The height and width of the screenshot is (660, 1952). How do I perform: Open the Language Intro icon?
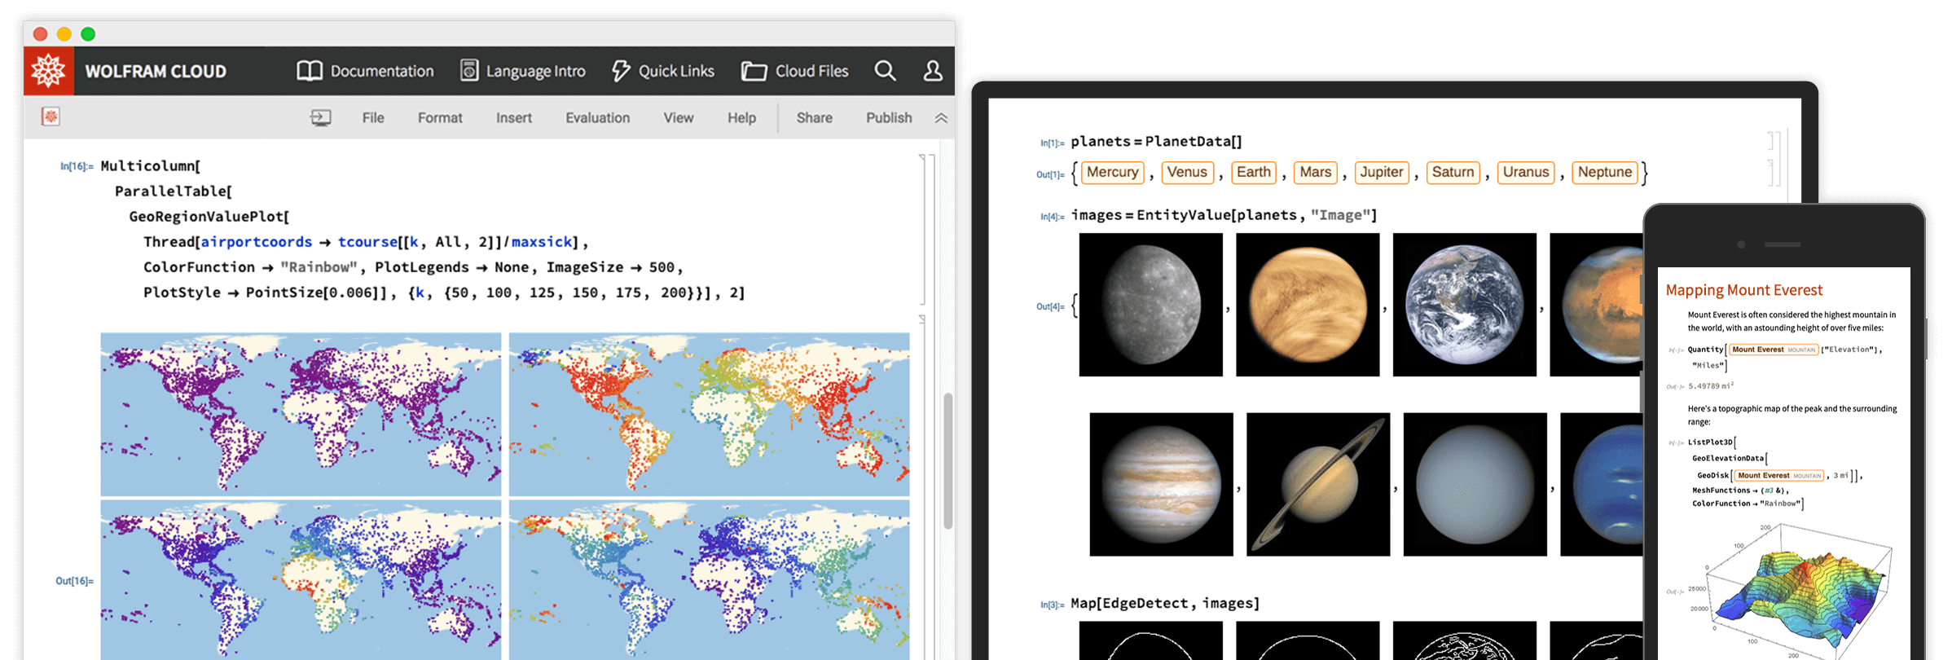pos(469,71)
